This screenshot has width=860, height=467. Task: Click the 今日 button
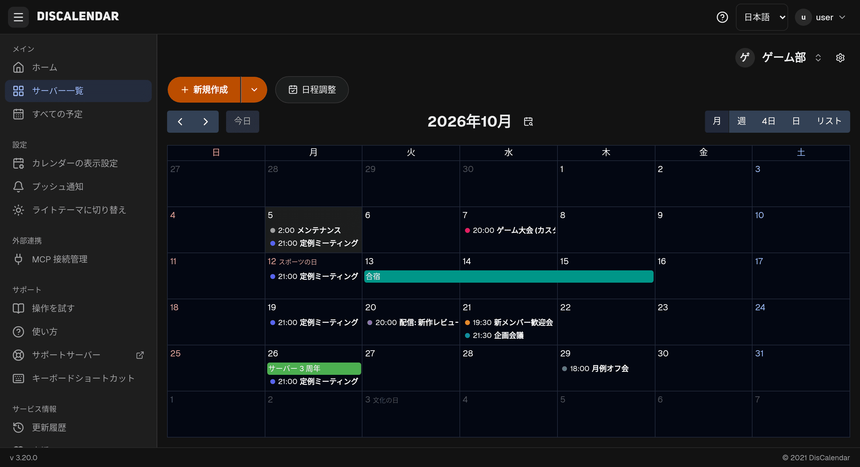click(x=242, y=122)
